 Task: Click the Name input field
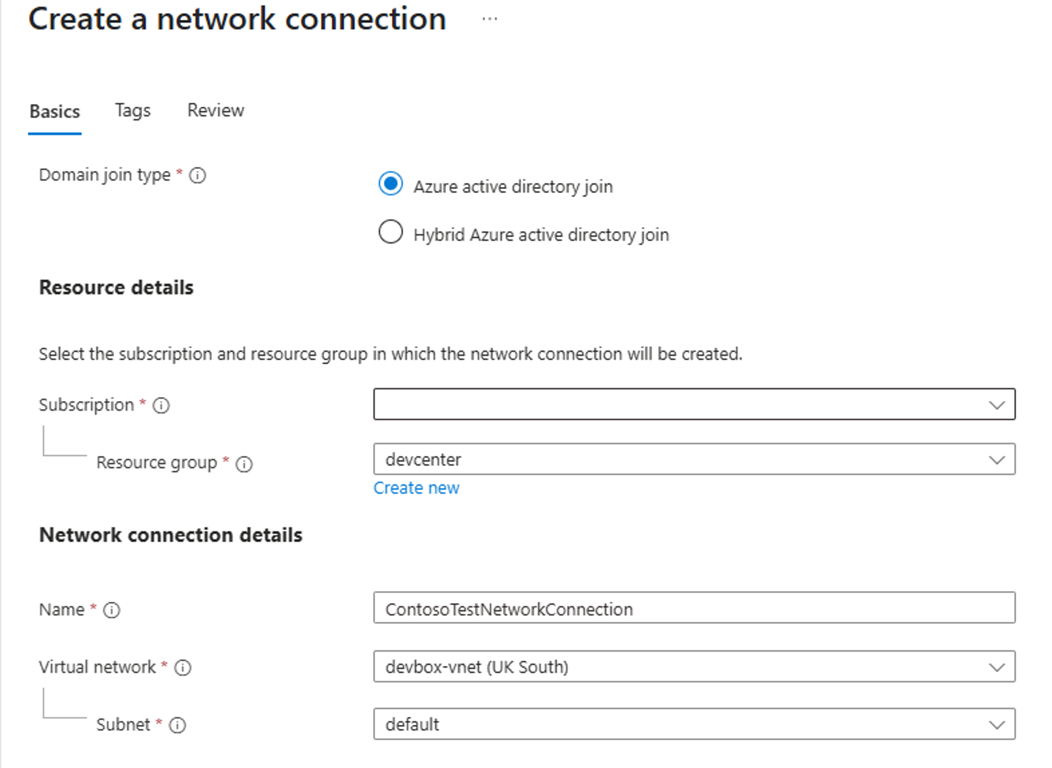(x=694, y=608)
